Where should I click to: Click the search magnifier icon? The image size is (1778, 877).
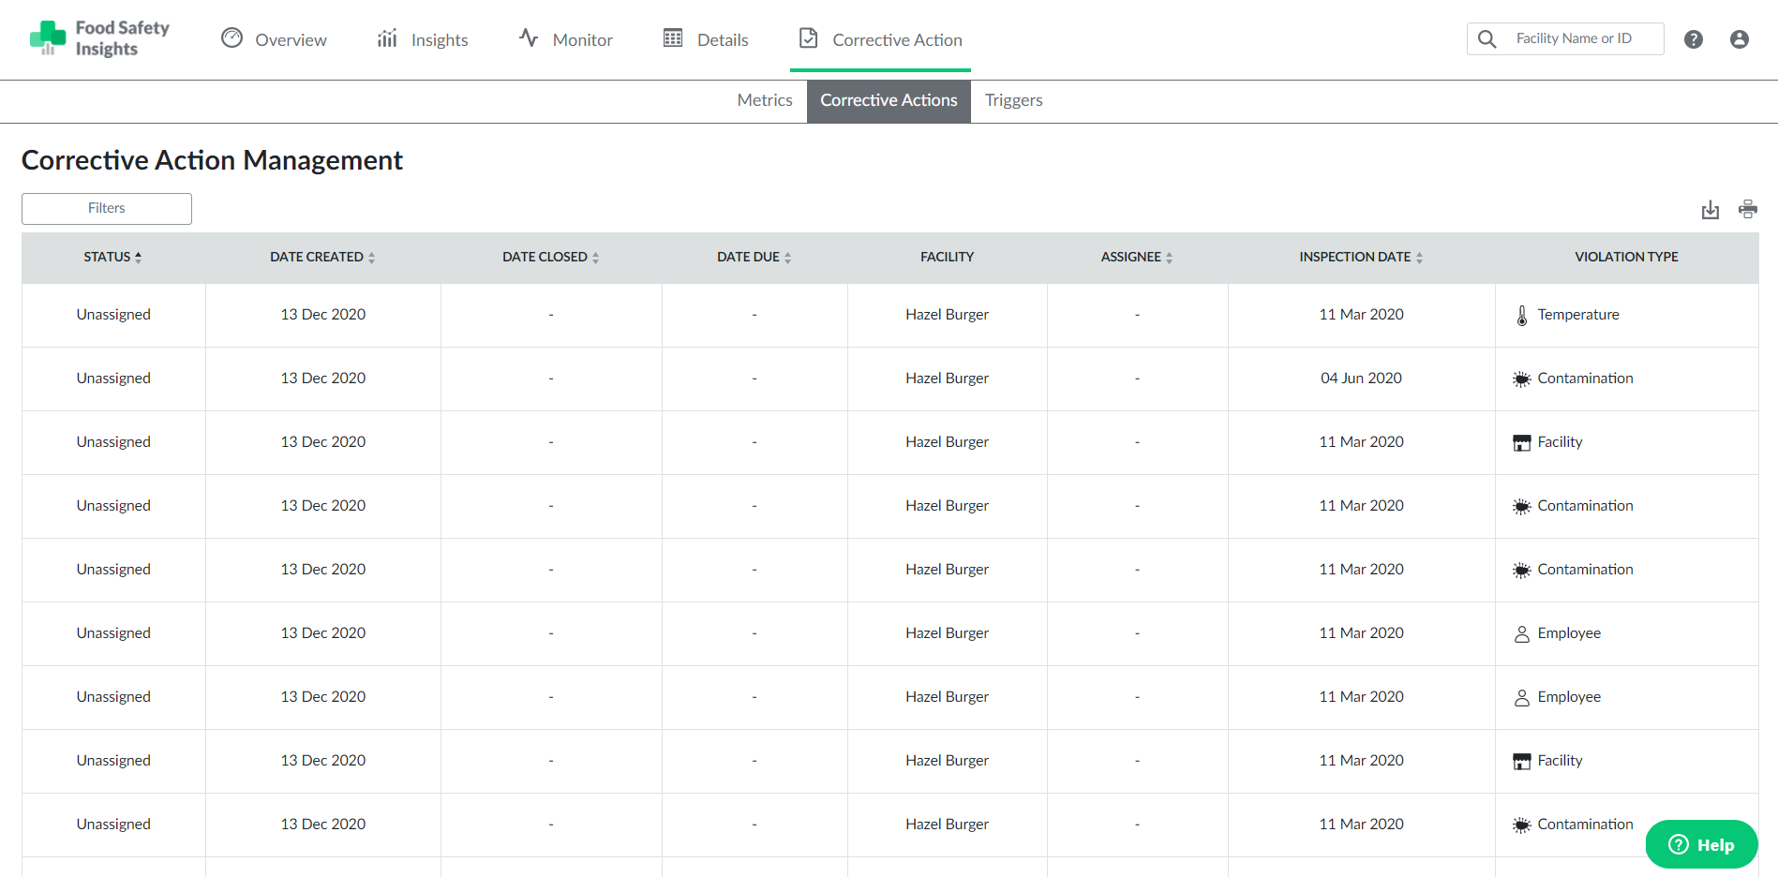tap(1487, 39)
